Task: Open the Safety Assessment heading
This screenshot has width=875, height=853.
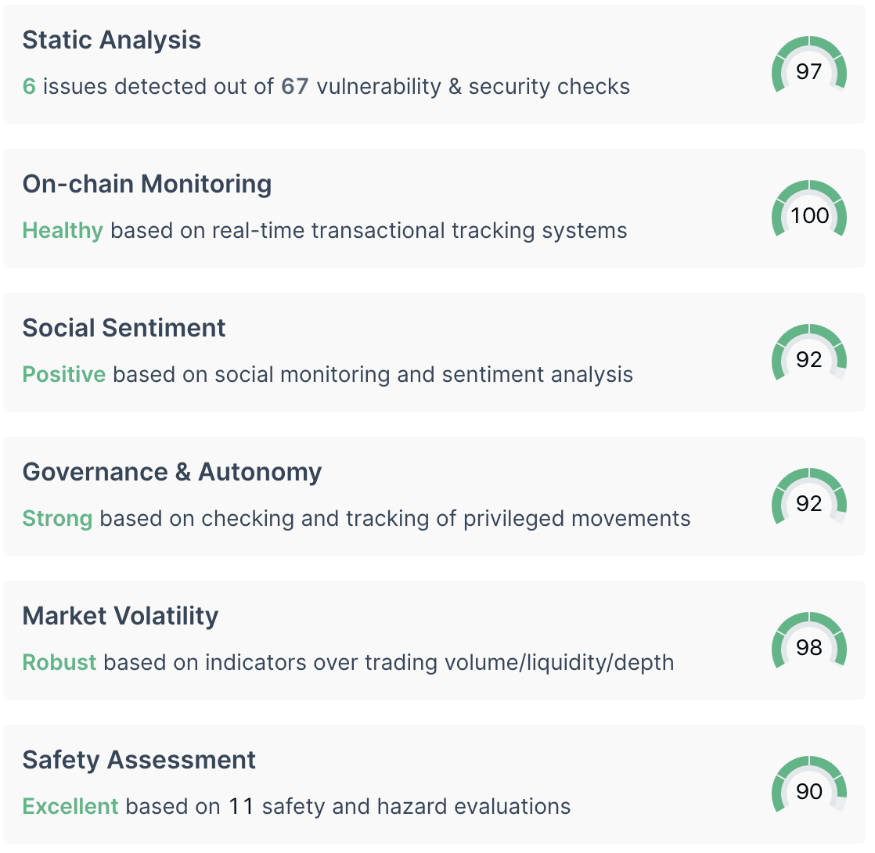Action: click(x=139, y=760)
